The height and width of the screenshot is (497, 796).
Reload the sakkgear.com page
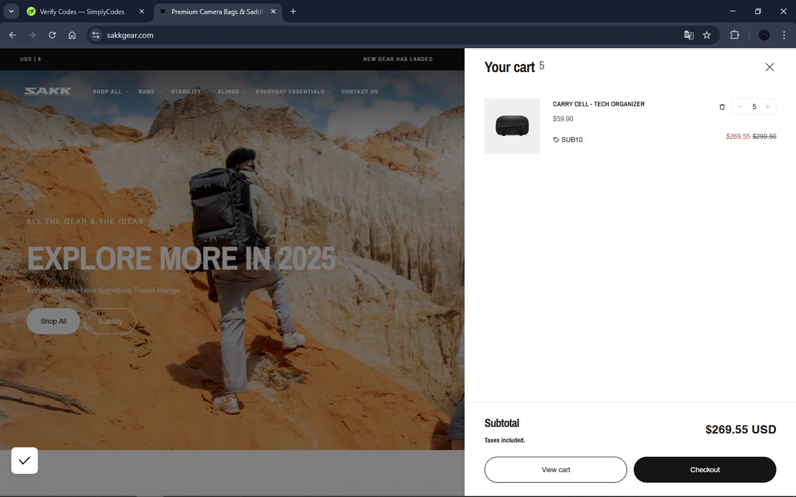pos(52,35)
